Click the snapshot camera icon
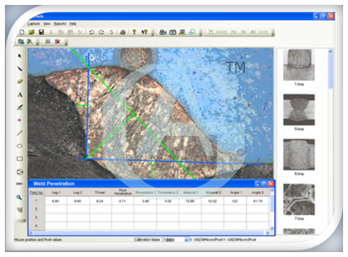Image resolution: width=348 pixels, height=257 pixels. 173,32
